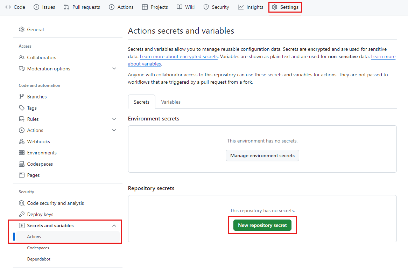The width and height of the screenshot is (408, 271).
Task: Click the Branches git-branch icon
Action: click(x=22, y=97)
